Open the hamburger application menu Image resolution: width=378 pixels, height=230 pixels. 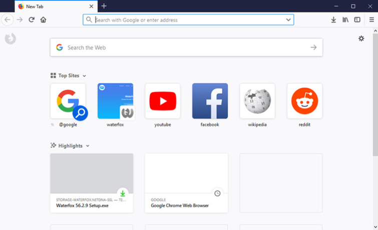tap(371, 20)
